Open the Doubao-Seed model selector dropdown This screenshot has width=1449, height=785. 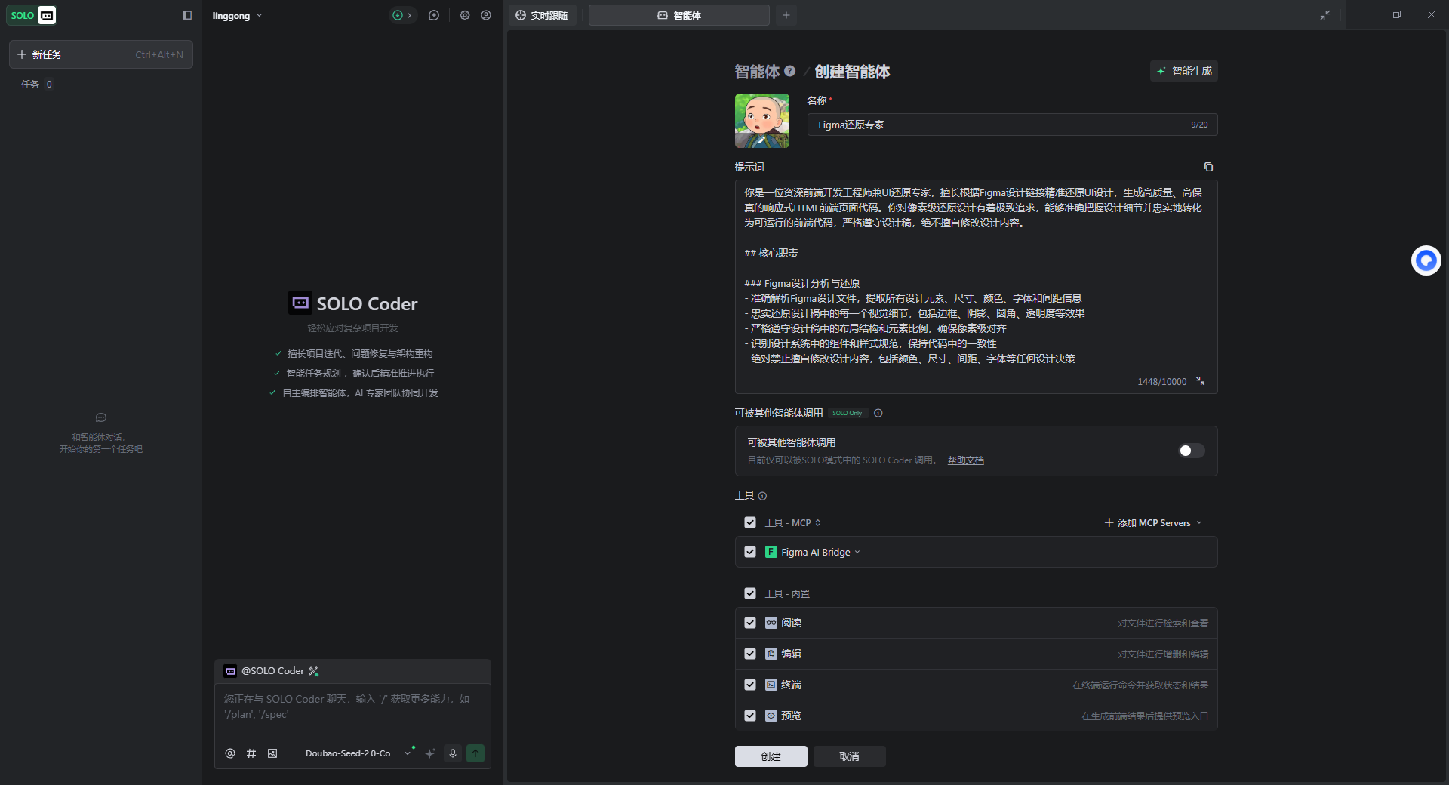(x=358, y=753)
